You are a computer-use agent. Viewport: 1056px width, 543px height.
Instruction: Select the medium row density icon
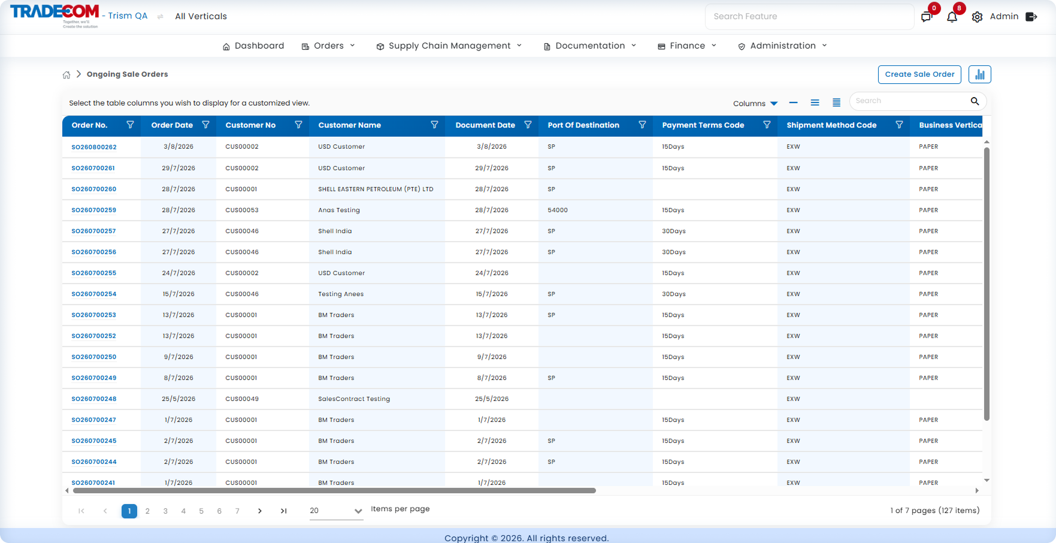coord(815,102)
